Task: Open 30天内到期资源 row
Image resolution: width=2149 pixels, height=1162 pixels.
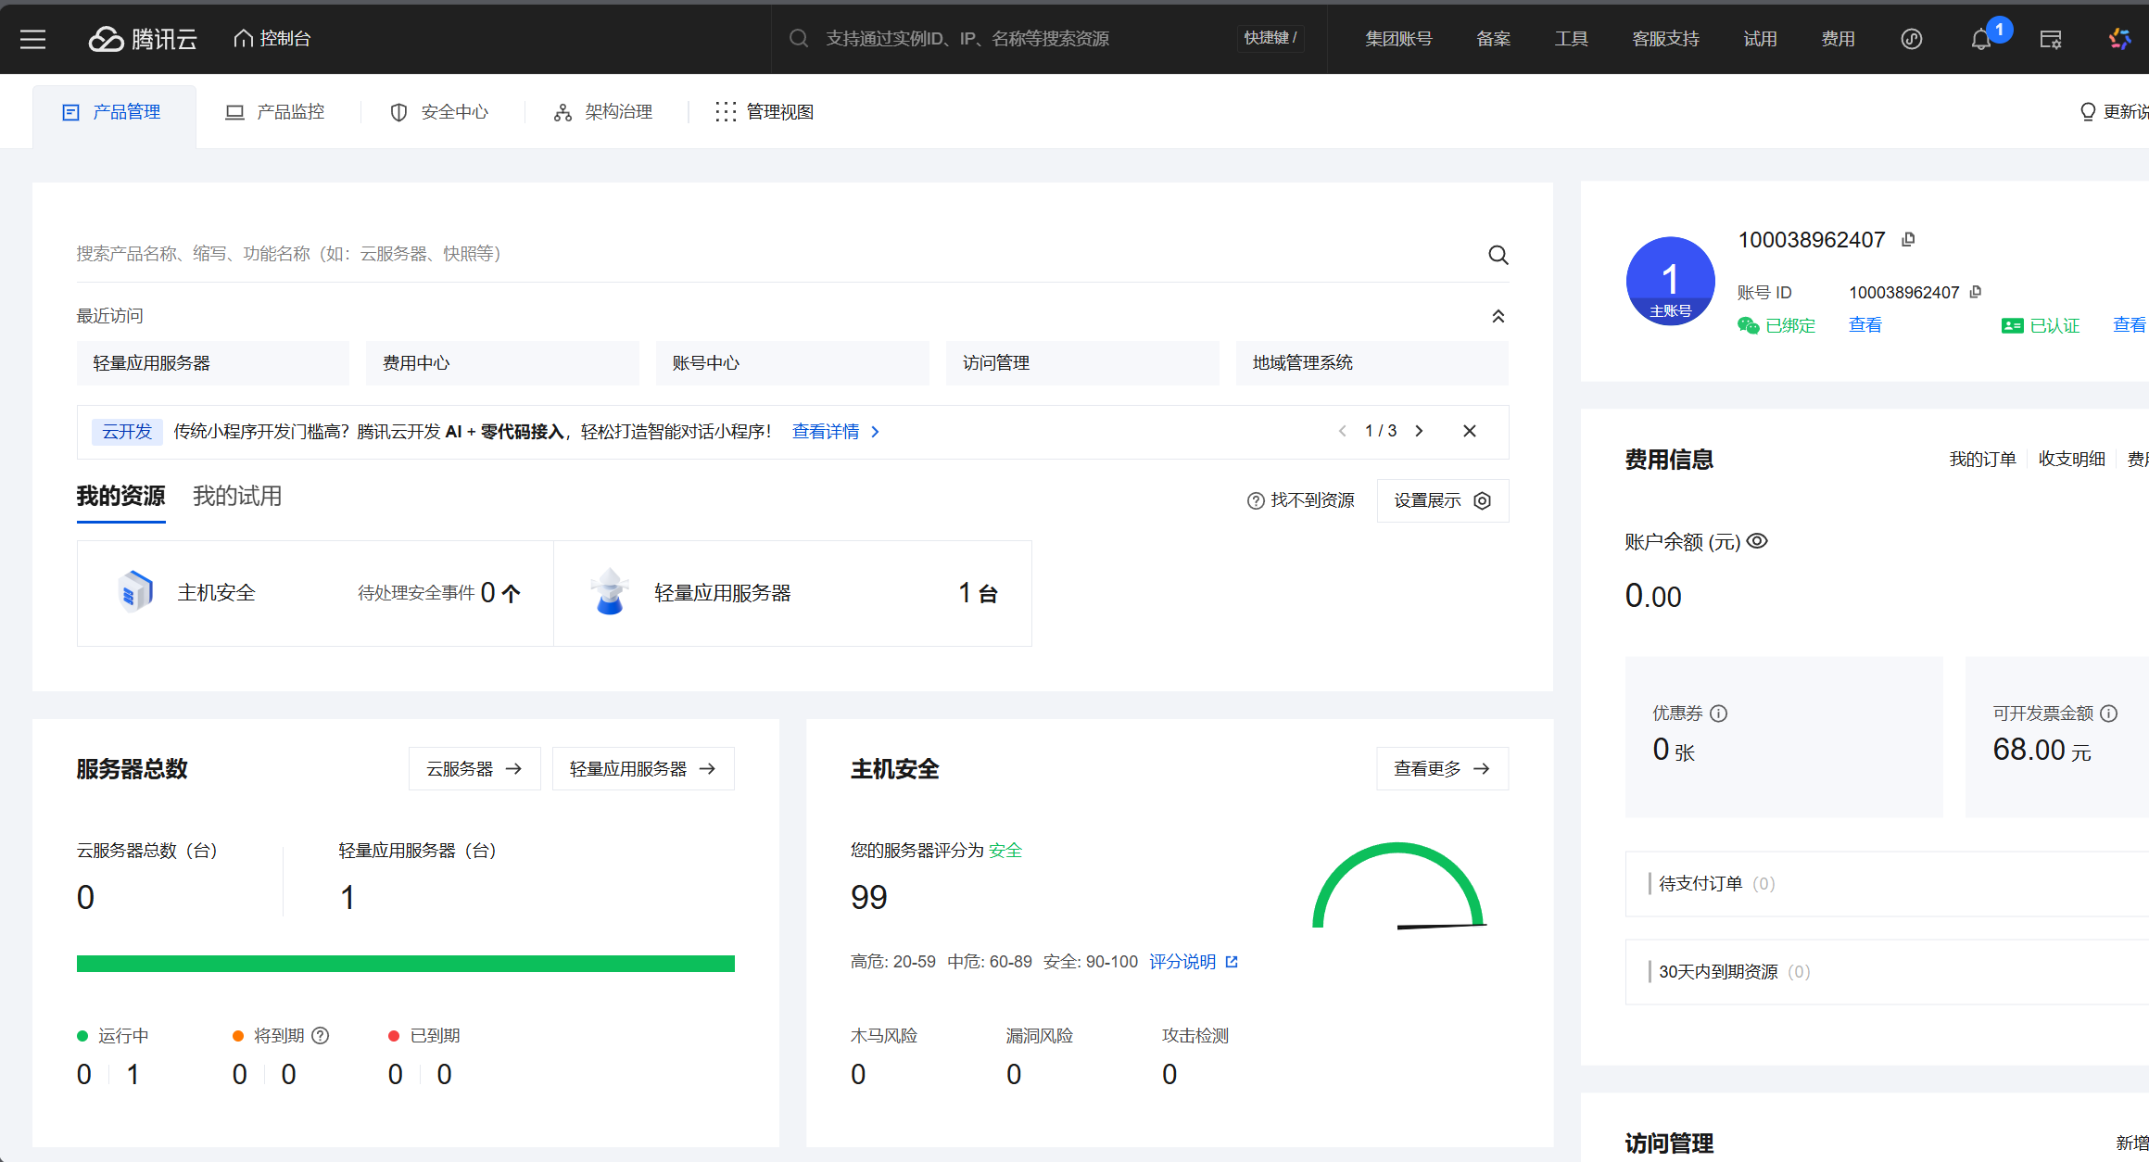Action: point(1887,972)
